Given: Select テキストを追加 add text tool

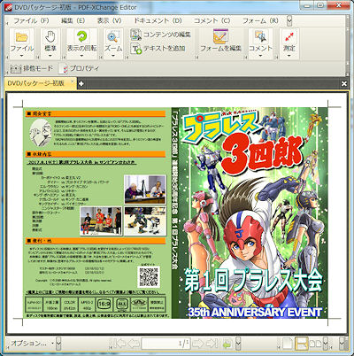Looking at the screenshot, I should 158,49.
